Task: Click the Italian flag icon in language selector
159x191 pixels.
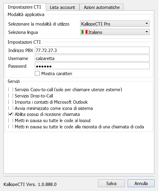Action: click(85, 32)
